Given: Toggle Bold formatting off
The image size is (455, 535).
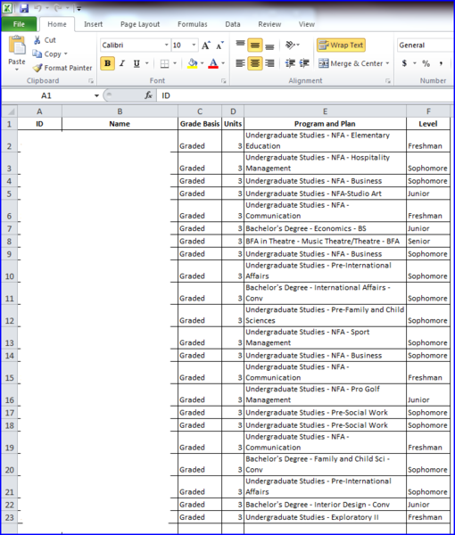Looking at the screenshot, I should (x=107, y=63).
